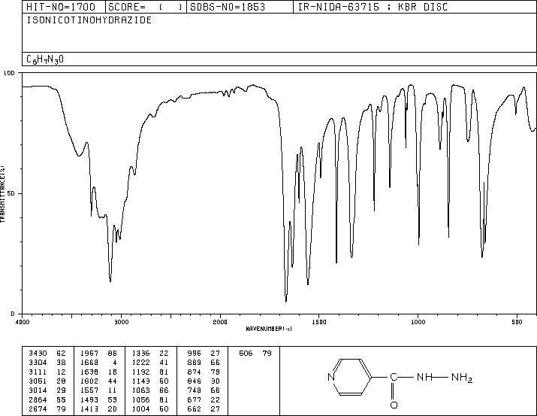Choose the 846 peak entry
Image resolution: width=537 pixels, height=416 pixels.
pyautogui.click(x=204, y=381)
